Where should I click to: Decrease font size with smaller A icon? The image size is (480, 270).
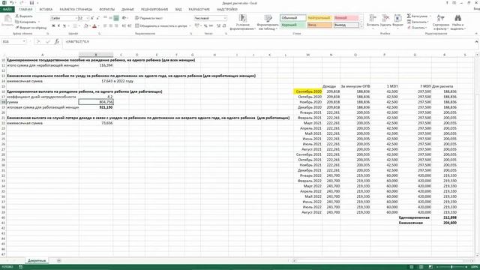point(97,18)
